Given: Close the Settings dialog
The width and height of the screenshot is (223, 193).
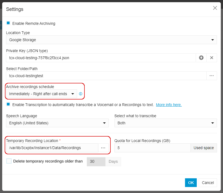Looking at the screenshot, I should (x=215, y=8).
